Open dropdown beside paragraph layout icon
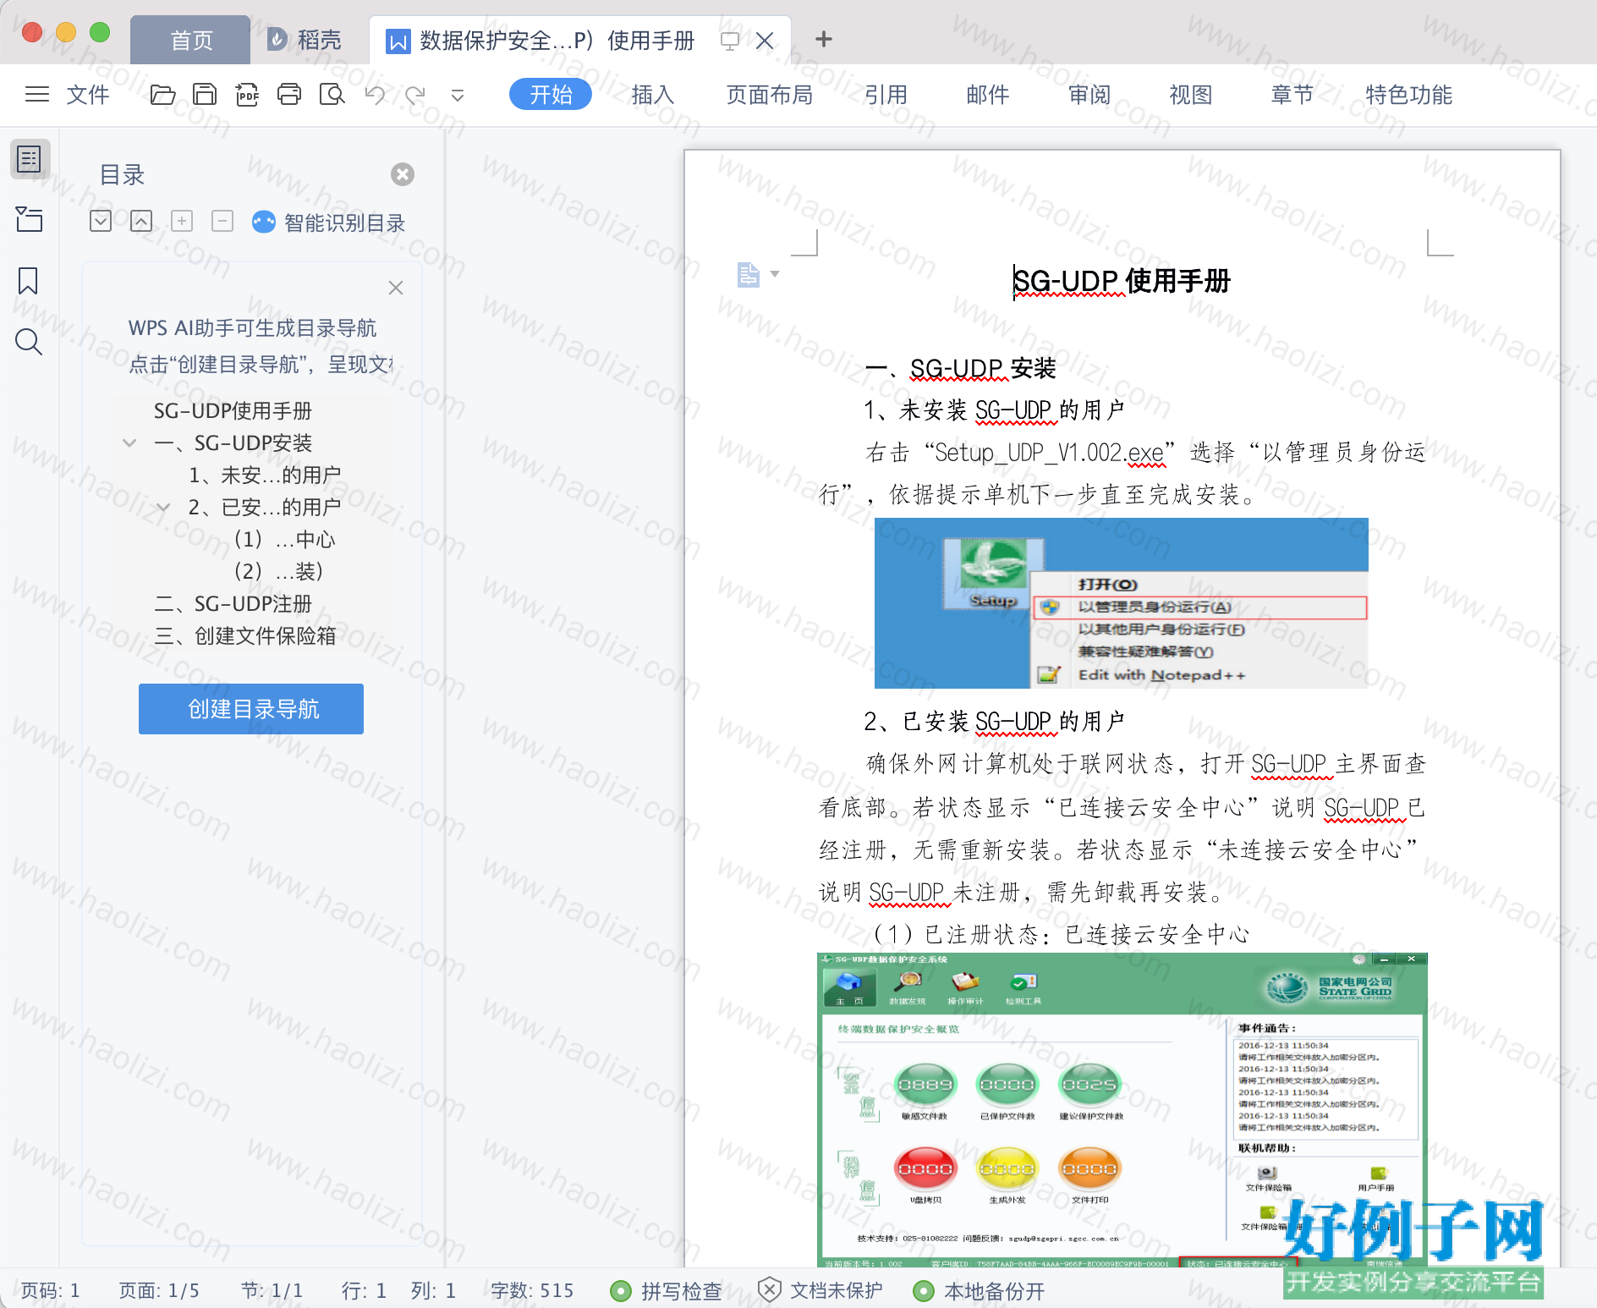The width and height of the screenshot is (1597, 1308). (x=775, y=274)
